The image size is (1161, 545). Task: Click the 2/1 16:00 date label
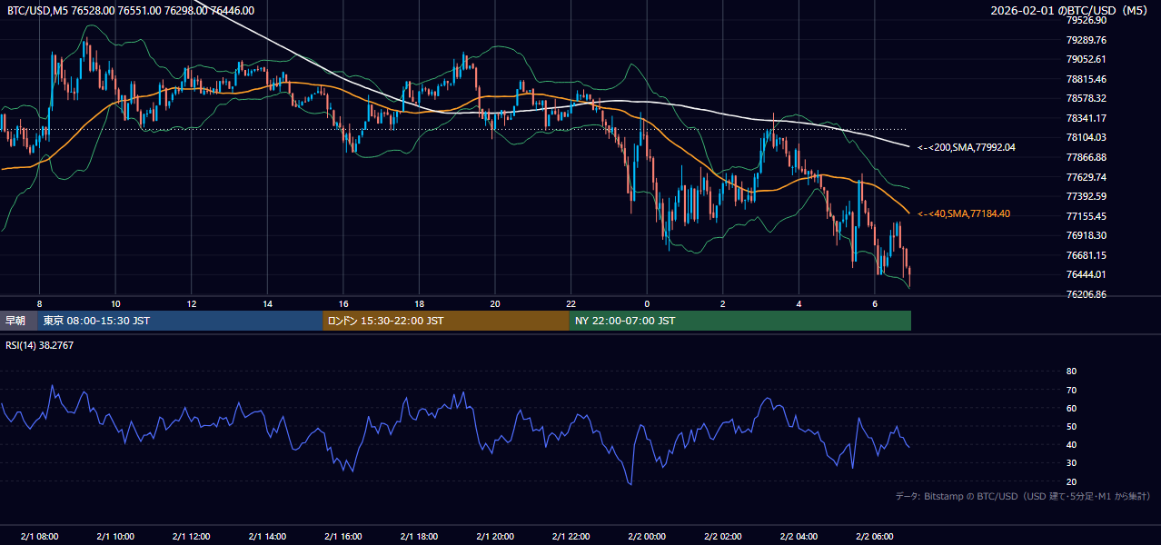pos(343,537)
